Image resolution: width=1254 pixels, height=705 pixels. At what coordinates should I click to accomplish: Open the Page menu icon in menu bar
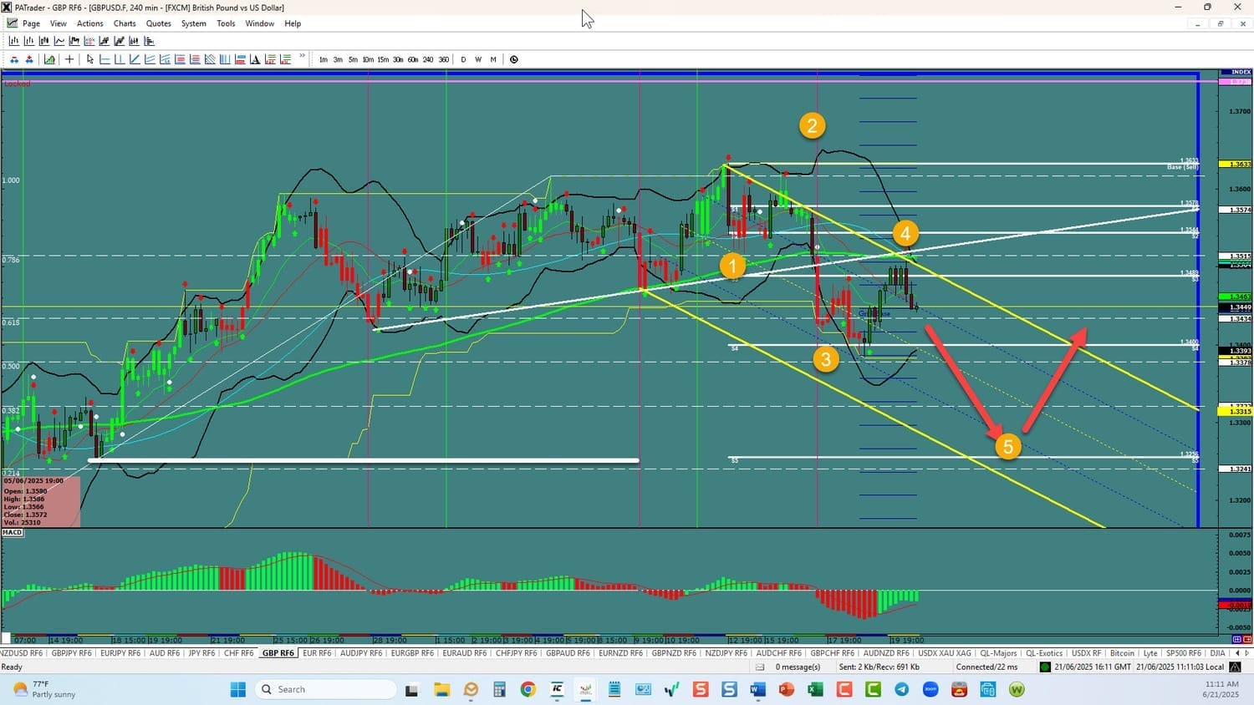point(12,23)
